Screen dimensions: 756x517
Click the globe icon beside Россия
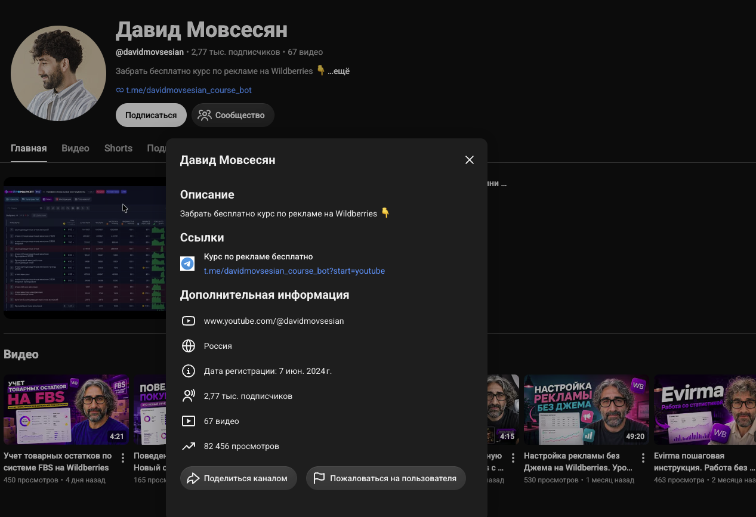click(x=189, y=346)
